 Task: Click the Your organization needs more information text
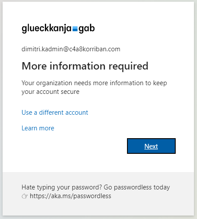[94, 83]
